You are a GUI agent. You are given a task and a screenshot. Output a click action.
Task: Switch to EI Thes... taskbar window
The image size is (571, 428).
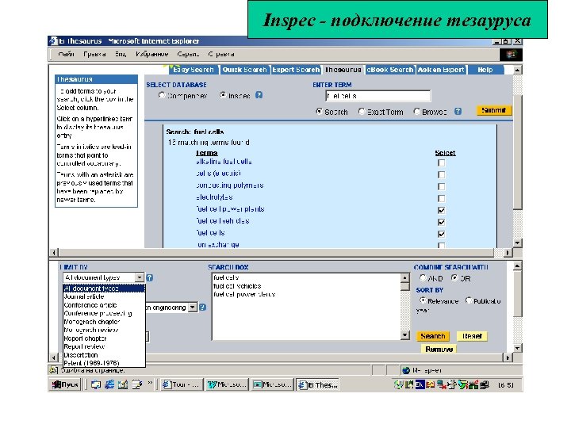(x=317, y=384)
